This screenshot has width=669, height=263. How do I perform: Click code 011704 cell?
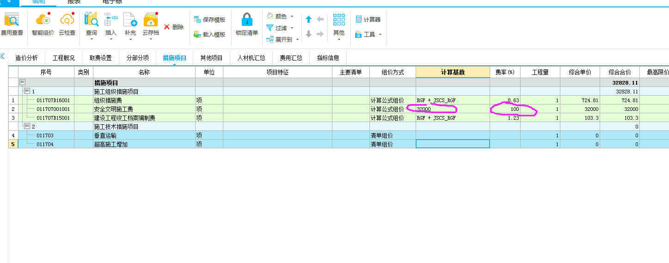click(x=45, y=144)
